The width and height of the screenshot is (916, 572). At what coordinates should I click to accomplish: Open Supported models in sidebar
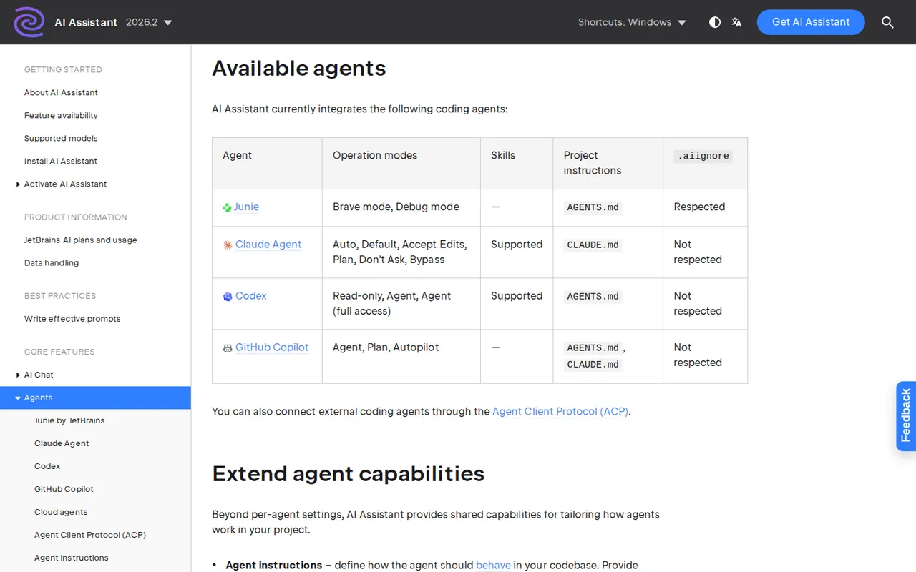[x=61, y=138]
